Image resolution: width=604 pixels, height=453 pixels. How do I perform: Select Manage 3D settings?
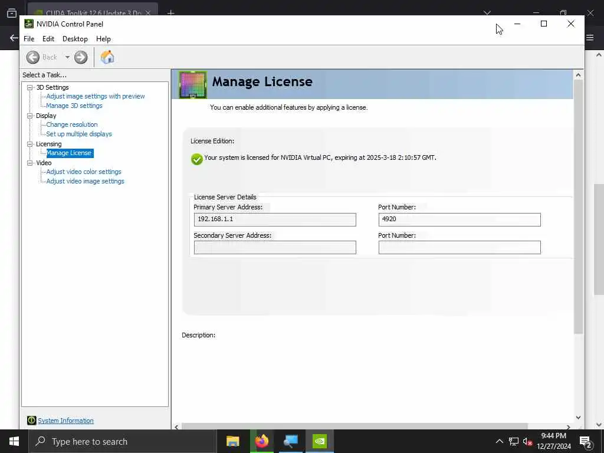click(74, 106)
